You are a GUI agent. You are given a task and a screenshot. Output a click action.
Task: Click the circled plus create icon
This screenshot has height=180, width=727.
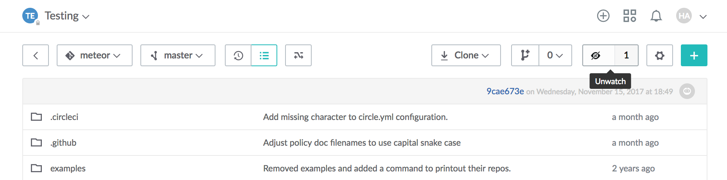tap(603, 16)
